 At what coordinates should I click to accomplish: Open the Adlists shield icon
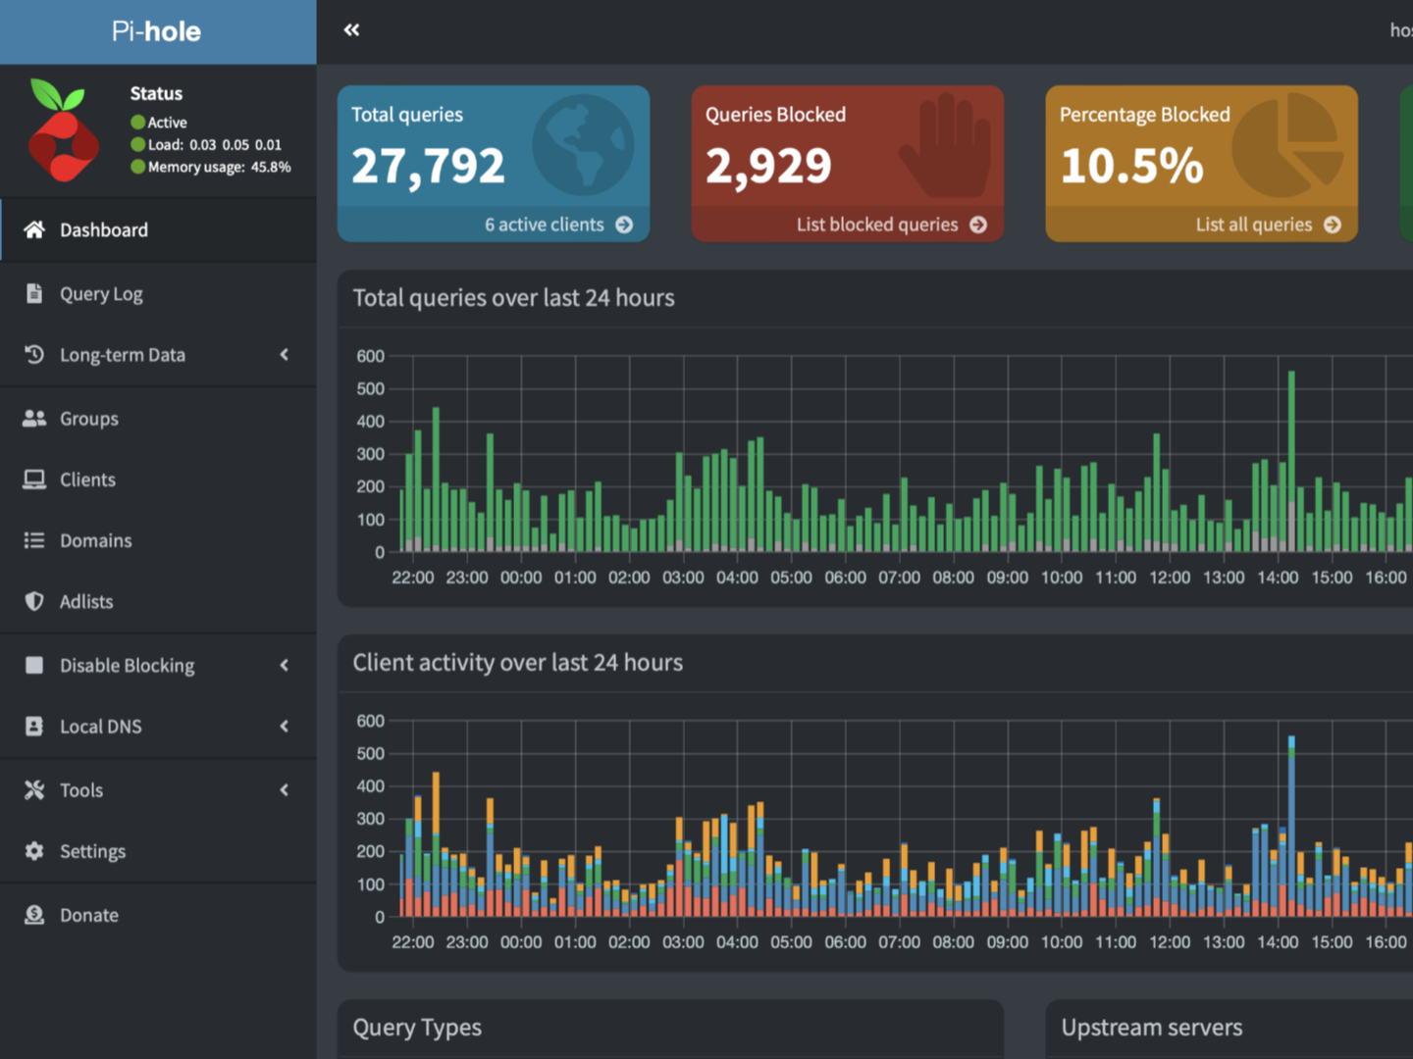[34, 601]
